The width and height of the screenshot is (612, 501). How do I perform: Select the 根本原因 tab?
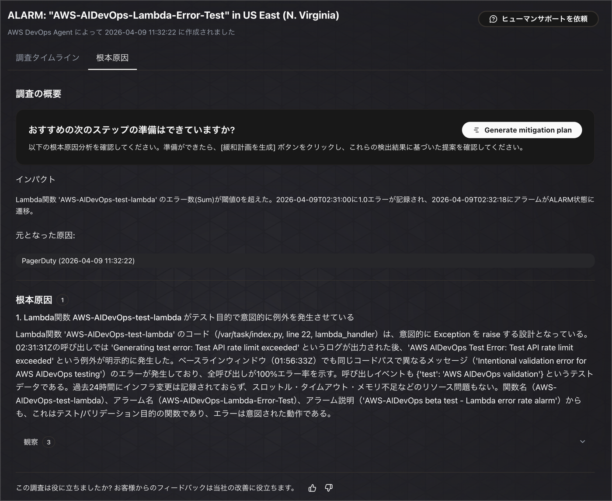(112, 57)
